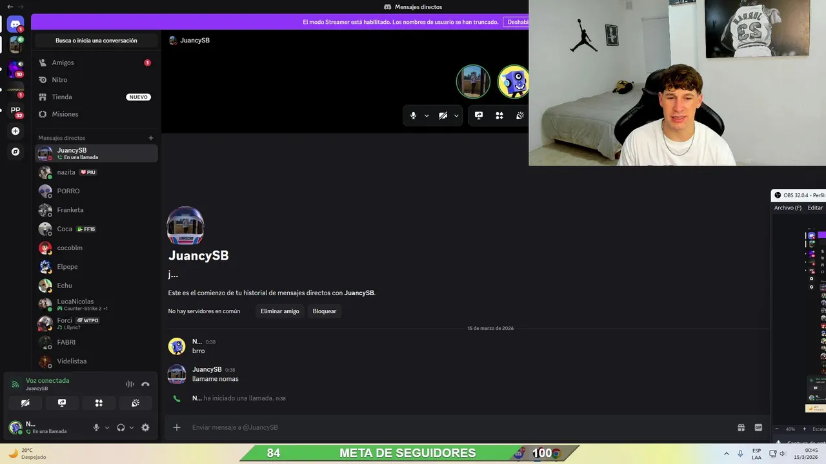Start activity from voice connected panel
This screenshot has height=464, width=826.
[99, 403]
